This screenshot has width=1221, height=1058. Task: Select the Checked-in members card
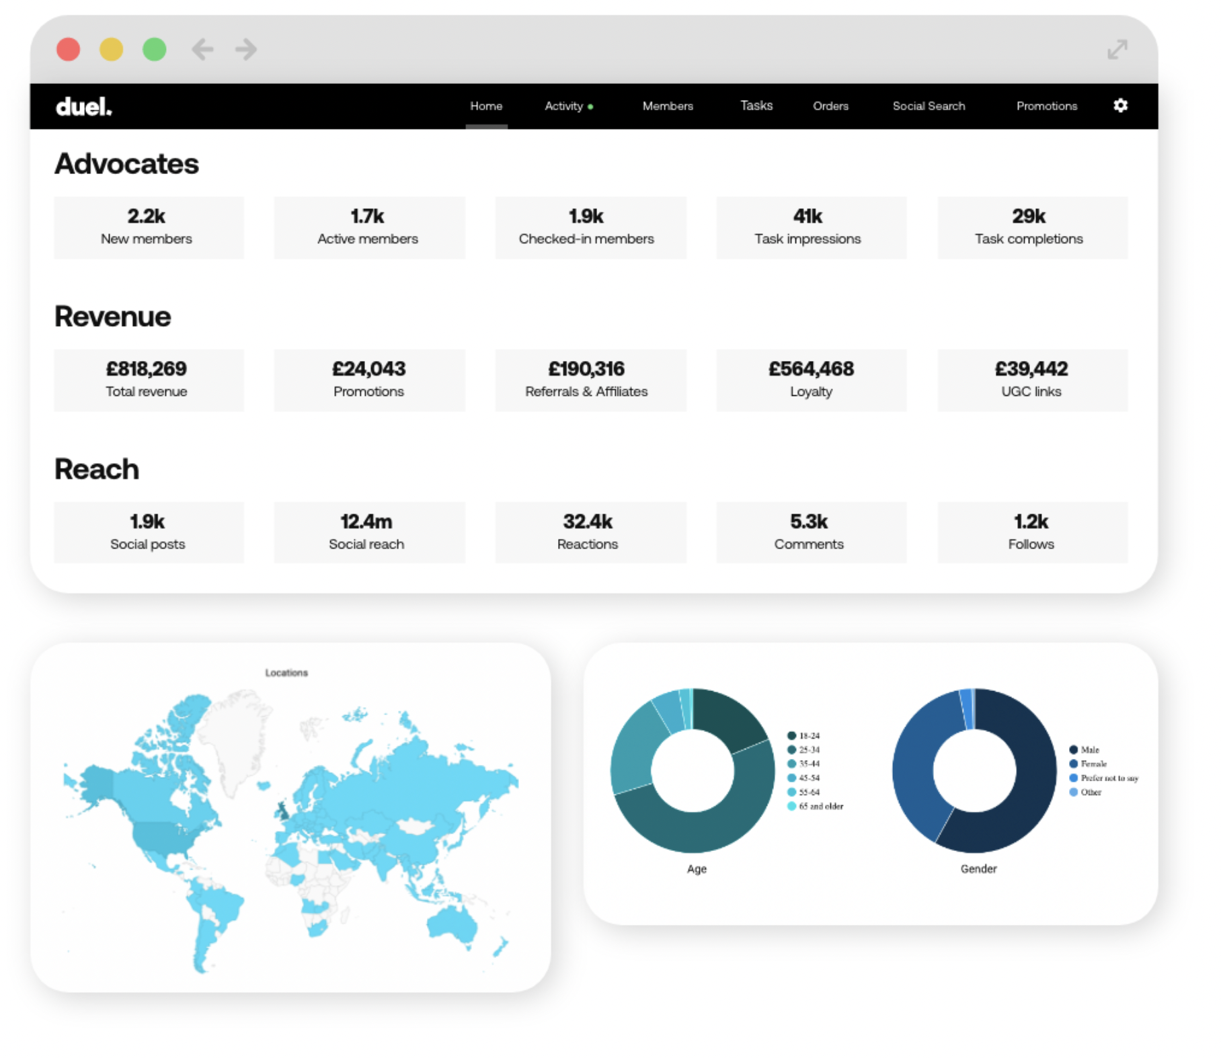(590, 227)
